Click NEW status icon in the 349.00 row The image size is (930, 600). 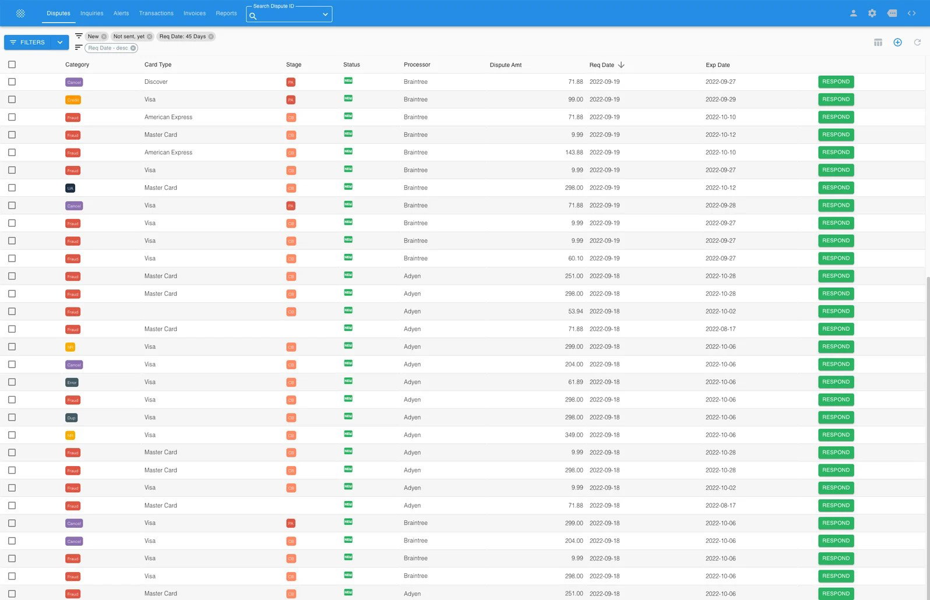point(348,434)
